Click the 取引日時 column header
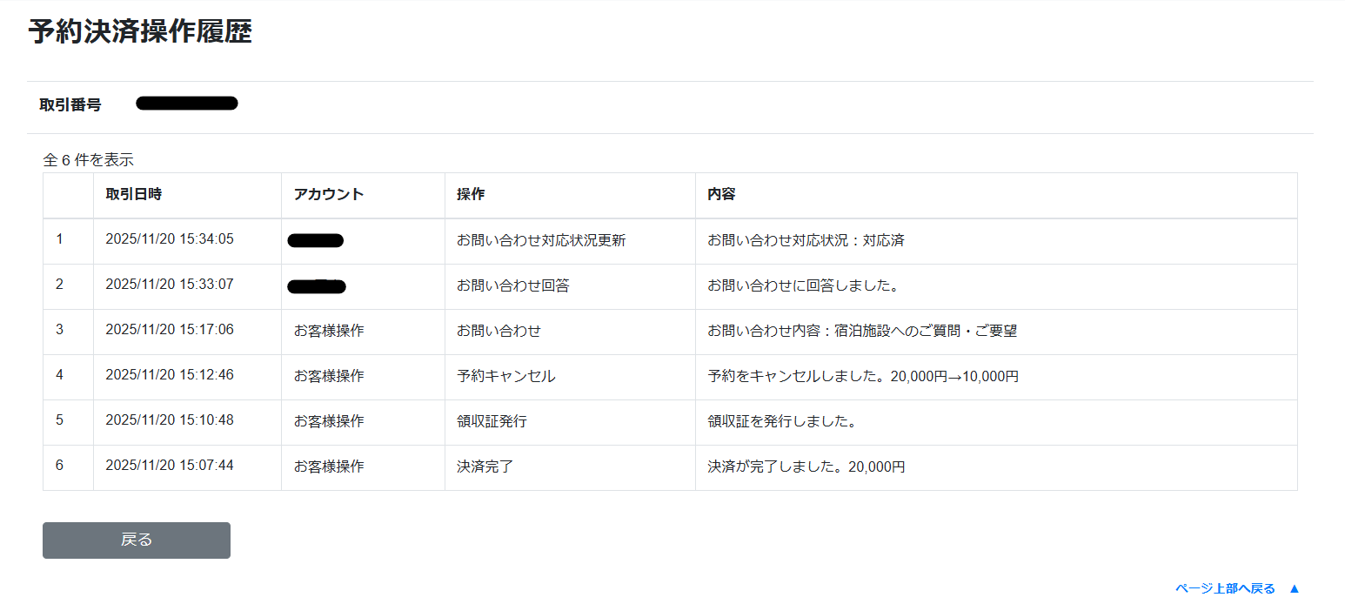 (x=133, y=194)
